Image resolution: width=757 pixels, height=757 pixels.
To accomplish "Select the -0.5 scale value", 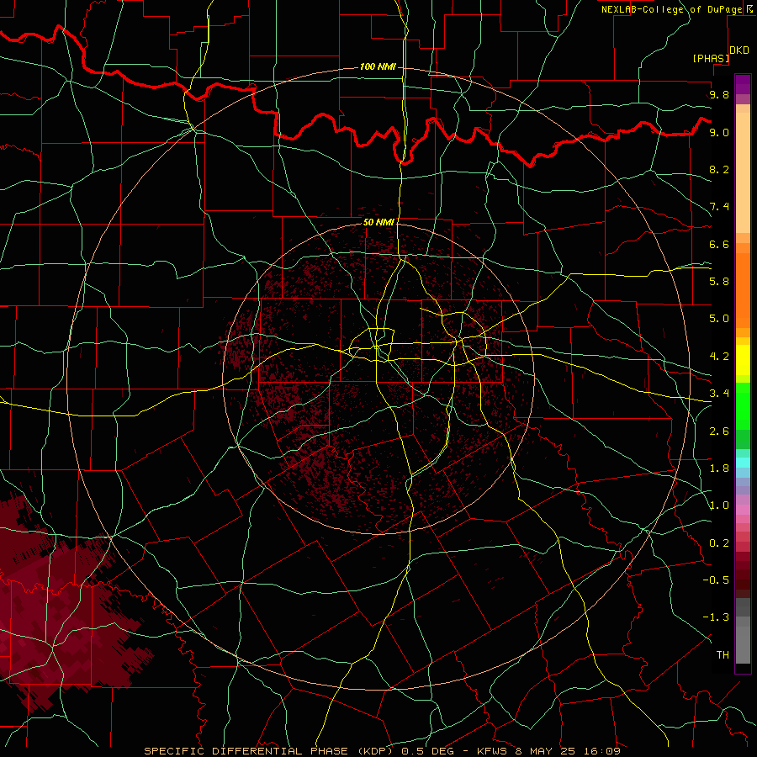I will click(716, 580).
